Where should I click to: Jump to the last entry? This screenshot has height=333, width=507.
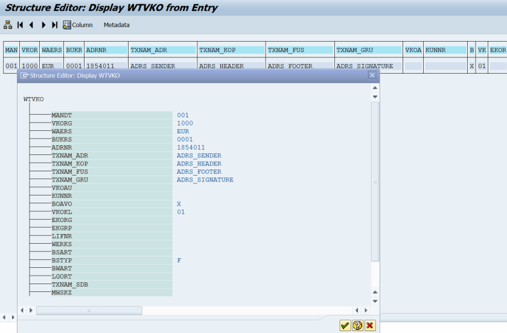point(54,25)
